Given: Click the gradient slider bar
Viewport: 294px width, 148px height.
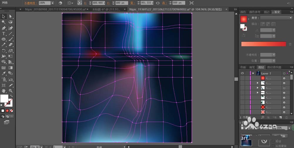Looking at the screenshot, I should [263, 44].
